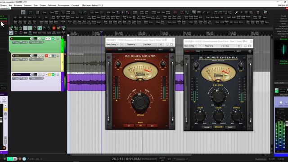Toggle bypass checkbox in DC Dimension 3D window
Screen dimensions: 288x162
pos(171,45)
